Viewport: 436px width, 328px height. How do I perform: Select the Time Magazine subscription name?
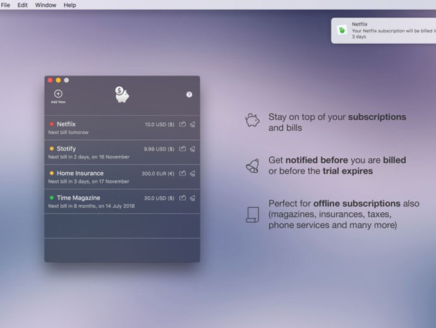(x=78, y=198)
